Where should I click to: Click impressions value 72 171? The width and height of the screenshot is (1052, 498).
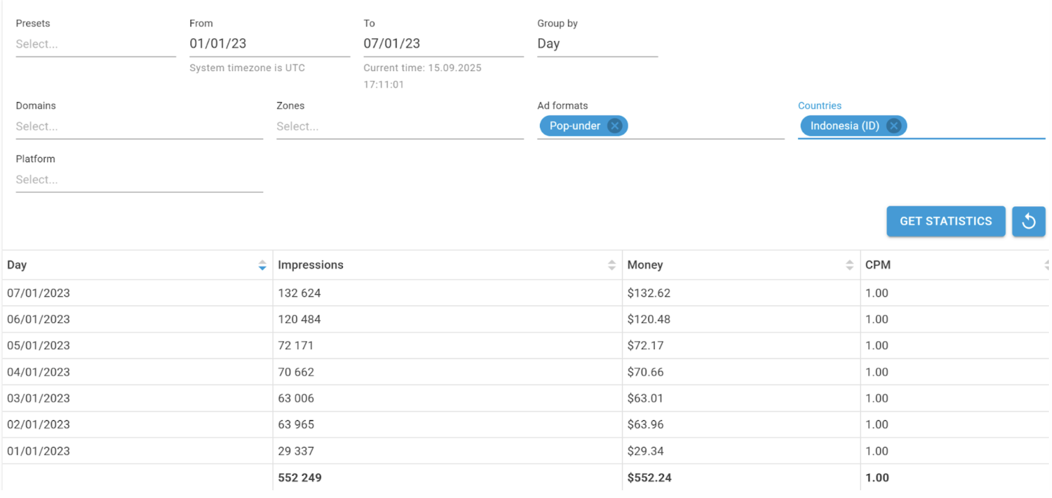(x=296, y=346)
